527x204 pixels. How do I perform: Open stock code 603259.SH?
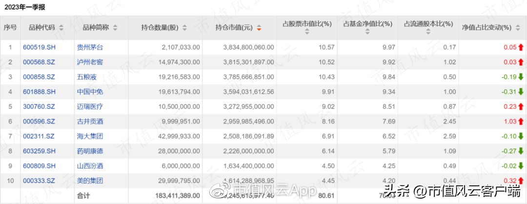[39, 151]
